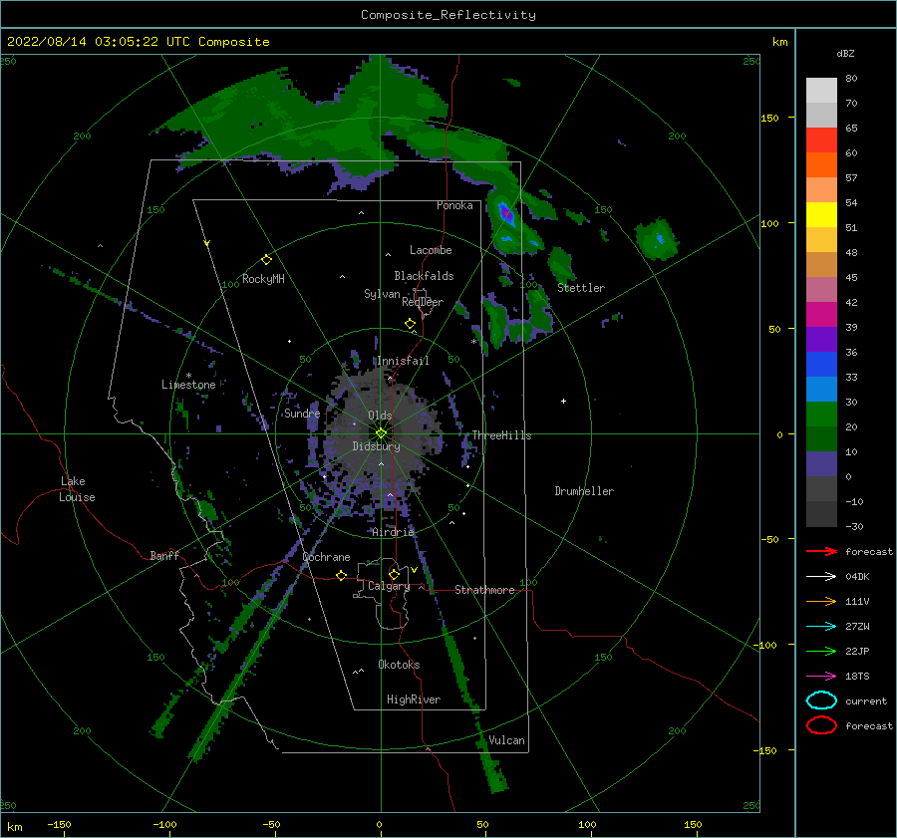
Task: Click the km unit label at top right
Action: point(779,42)
